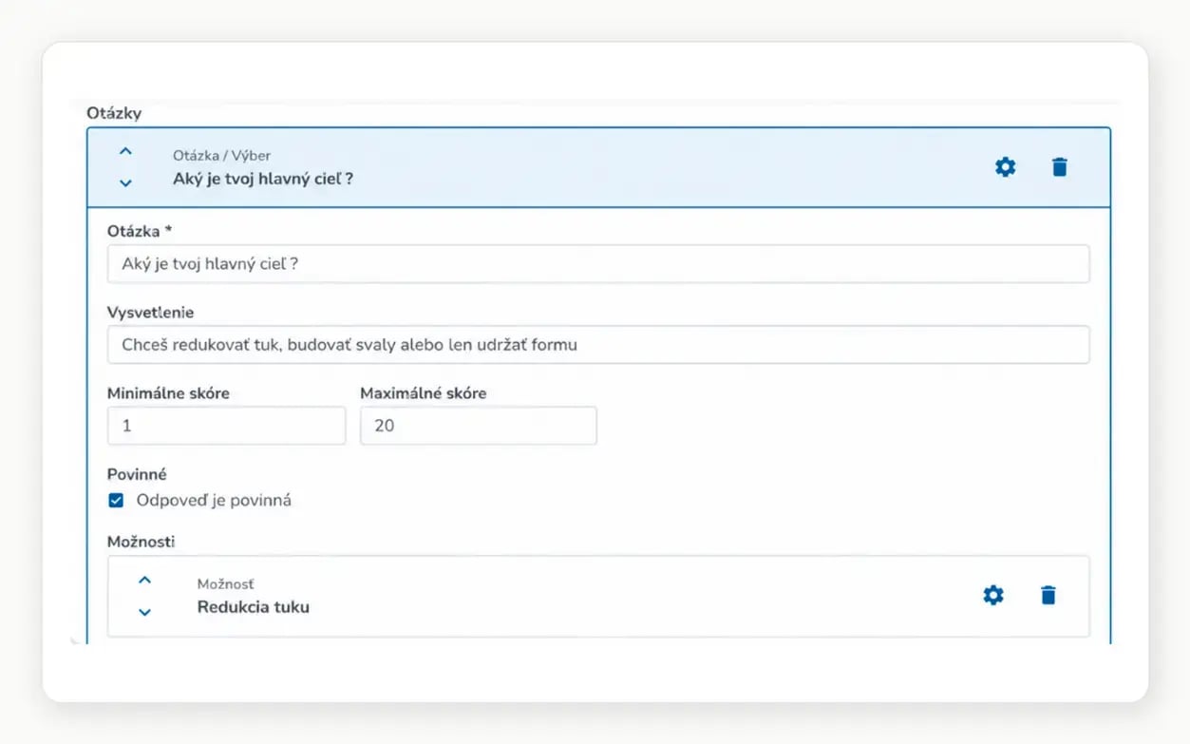Click the Povinné field label
Screen dimensions: 1190x744
point(137,474)
